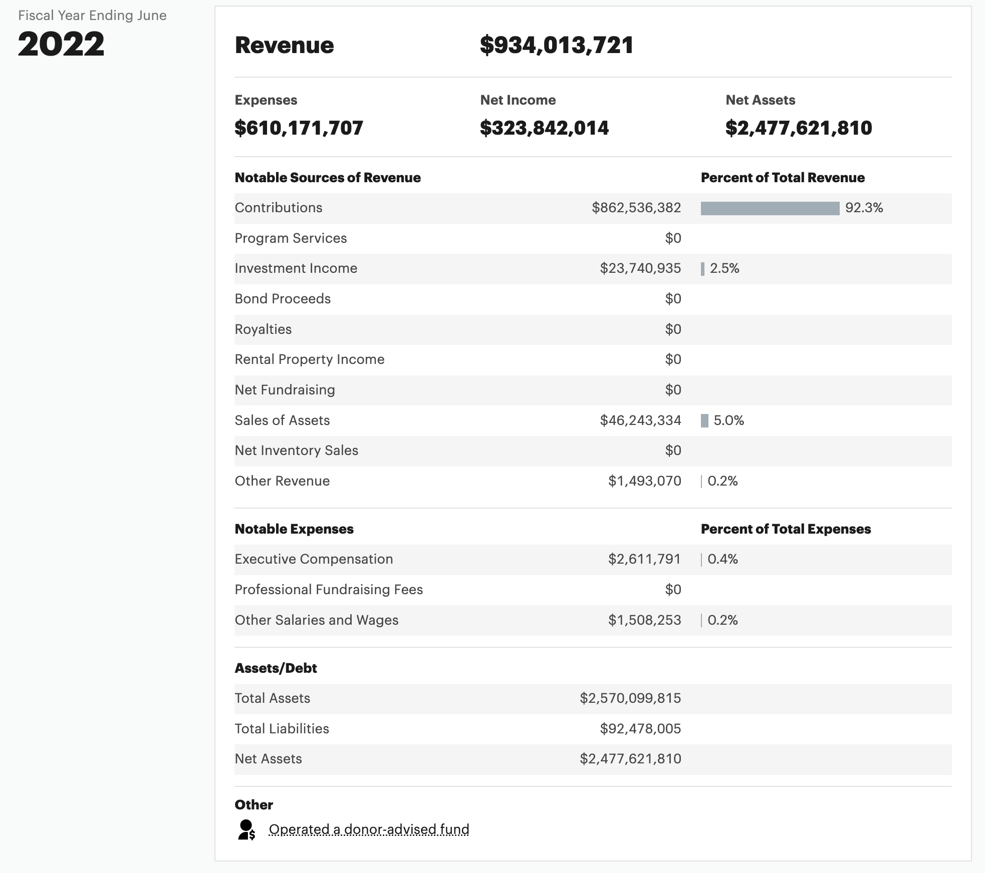The height and width of the screenshot is (873, 985).
Task: Click the donor-advised fund person icon
Action: (246, 829)
